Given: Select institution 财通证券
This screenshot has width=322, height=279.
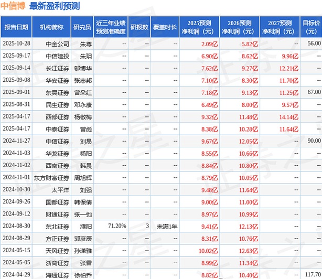Looking at the screenshot, I should (x=57, y=214).
